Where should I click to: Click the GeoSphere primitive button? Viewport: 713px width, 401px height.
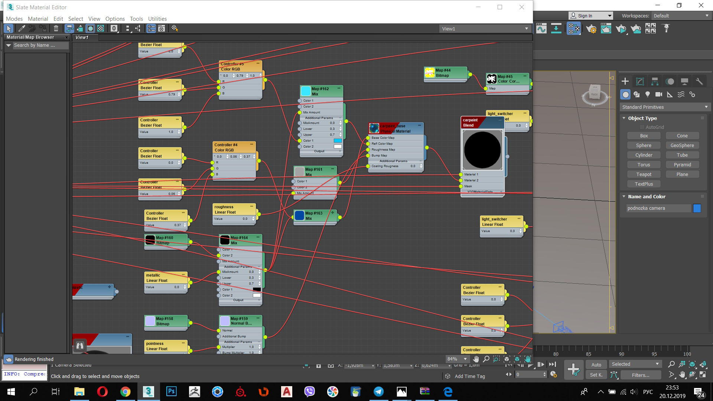tap(682, 145)
